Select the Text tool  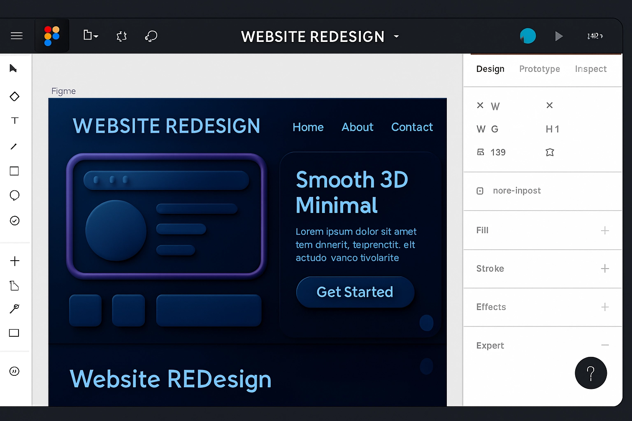pyautogui.click(x=15, y=120)
